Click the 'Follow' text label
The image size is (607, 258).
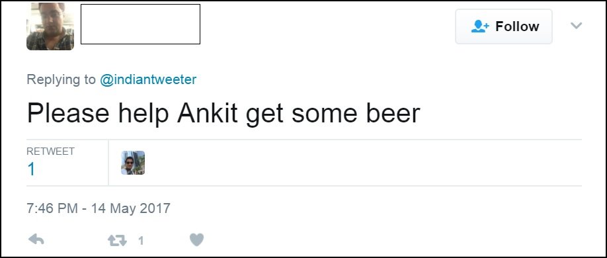[x=517, y=26]
